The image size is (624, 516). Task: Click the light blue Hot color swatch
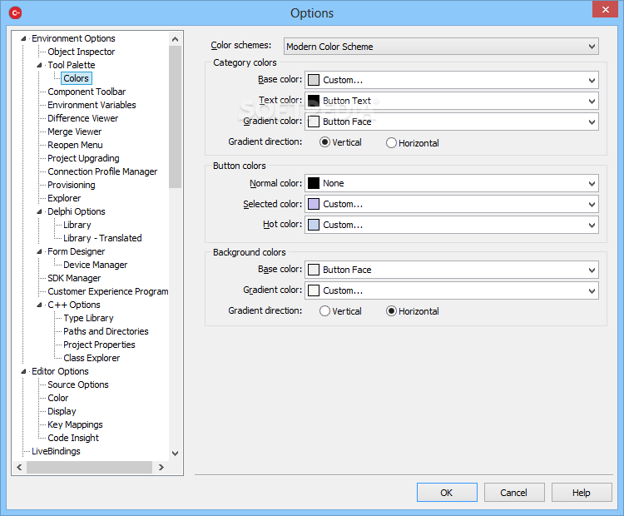click(314, 225)
